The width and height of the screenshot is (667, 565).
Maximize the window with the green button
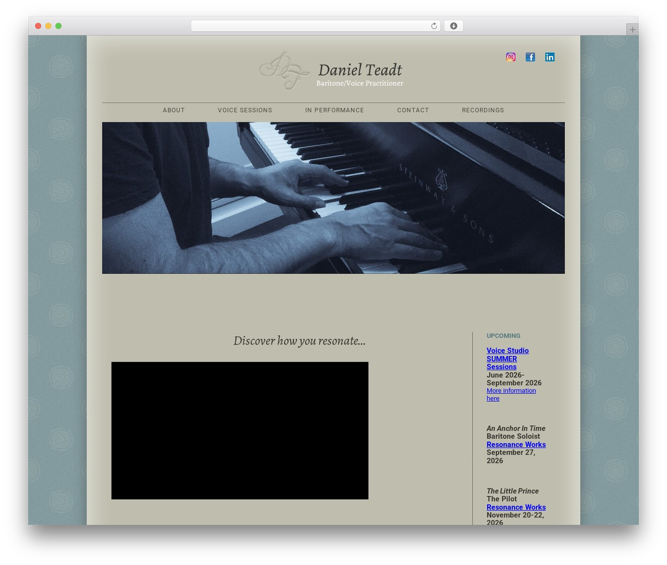point(58,26)
